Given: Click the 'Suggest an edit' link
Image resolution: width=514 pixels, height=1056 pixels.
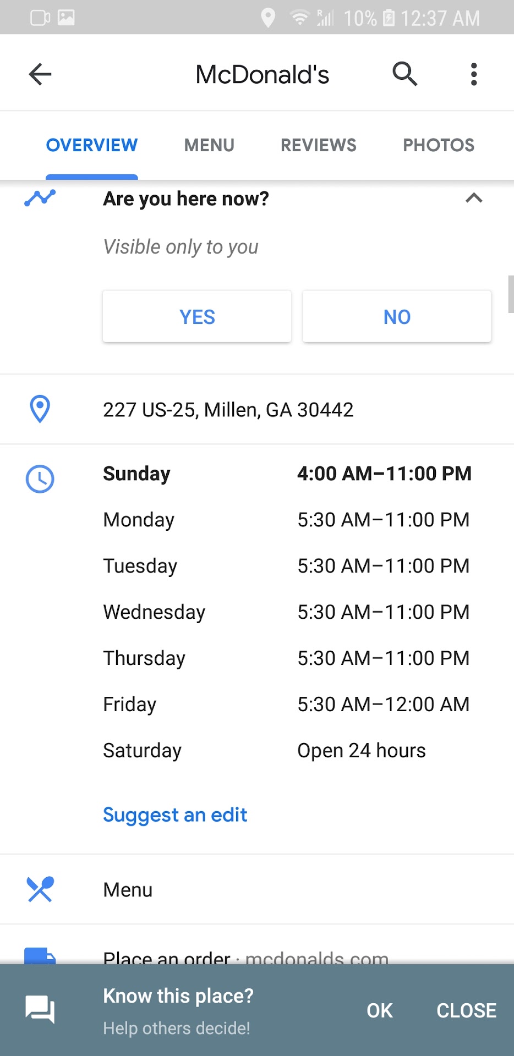Looking at the screenshot, I should 175,815.
